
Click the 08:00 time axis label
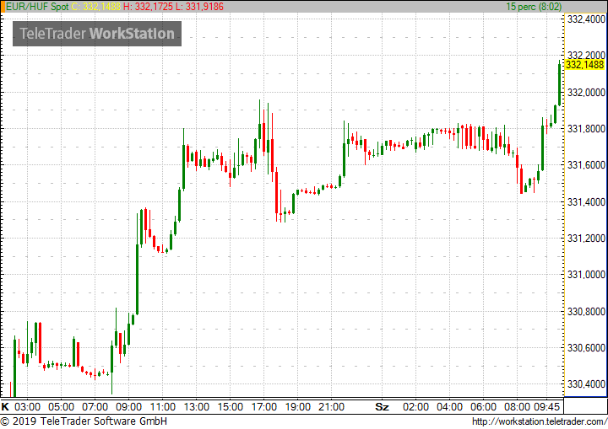[517, 407]
